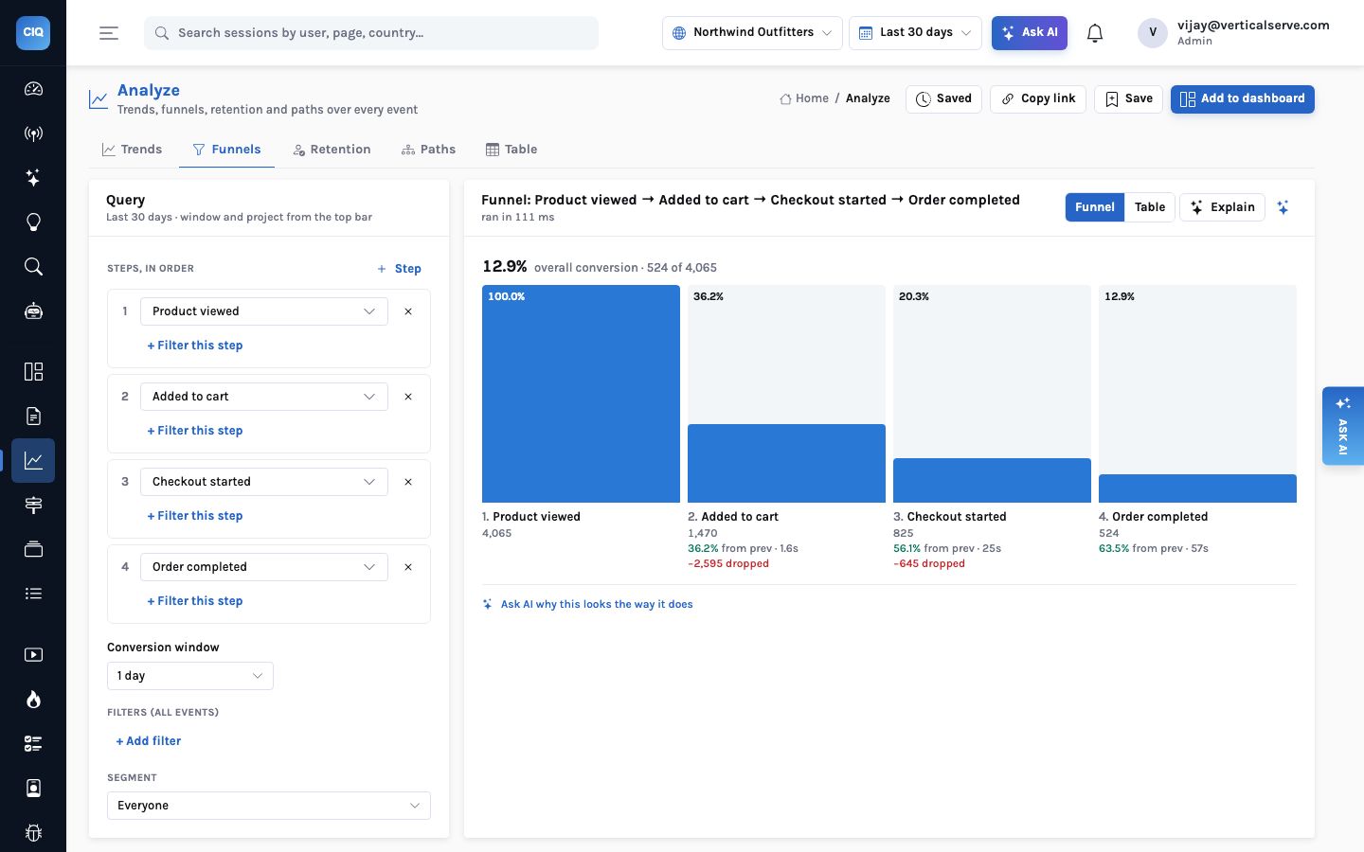This screenshot has width=1364, height=852.
Task: Click the bug icon in sidebar
Action: click(x=33, y=833)
